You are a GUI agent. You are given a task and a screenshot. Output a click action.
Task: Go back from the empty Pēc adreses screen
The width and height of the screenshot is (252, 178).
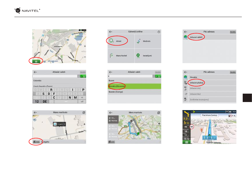click(x=186, y=32)
